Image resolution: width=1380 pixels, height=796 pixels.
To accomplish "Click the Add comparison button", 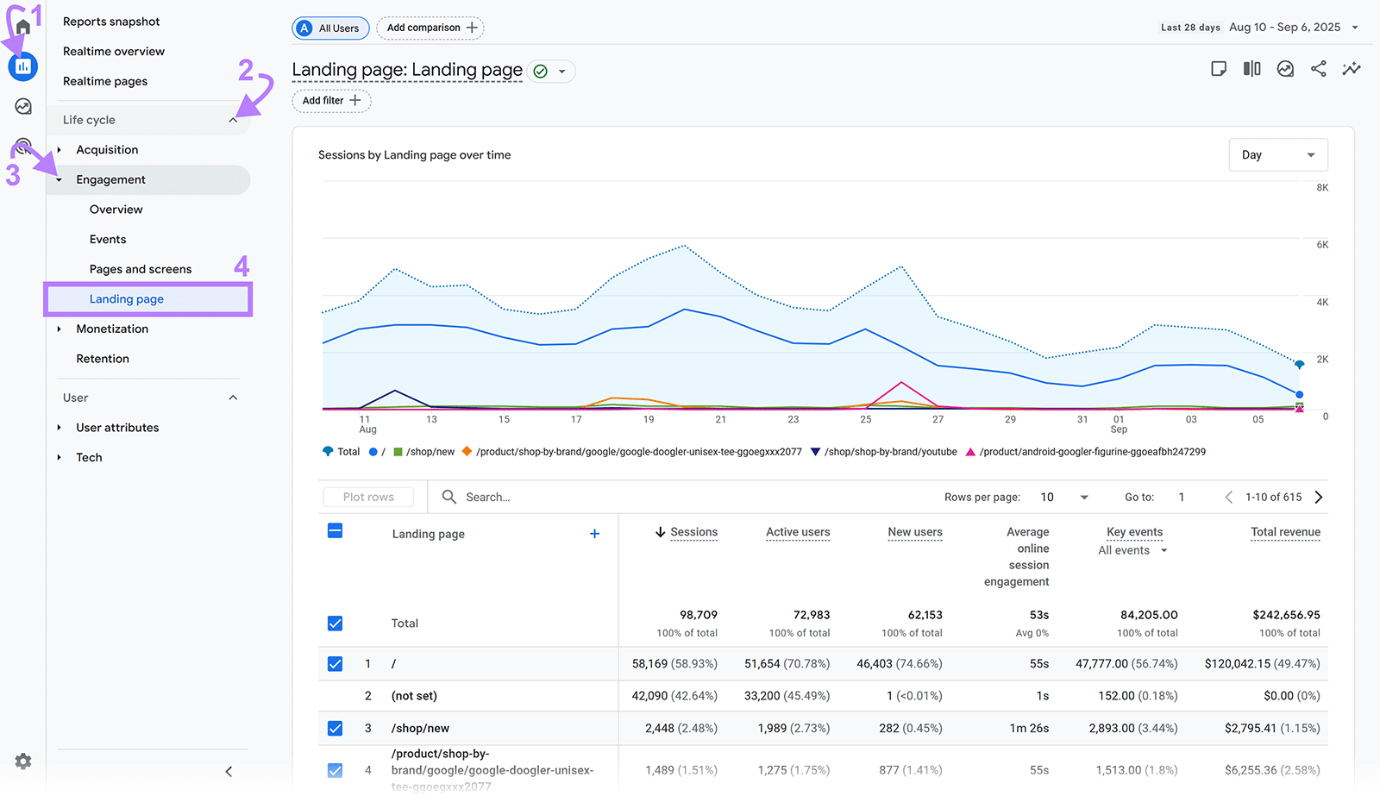I will click(x=430, y=28).
